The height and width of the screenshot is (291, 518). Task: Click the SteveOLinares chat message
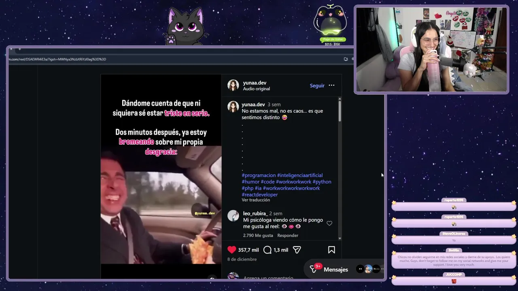pyautogui.click(x=453, y=240)
